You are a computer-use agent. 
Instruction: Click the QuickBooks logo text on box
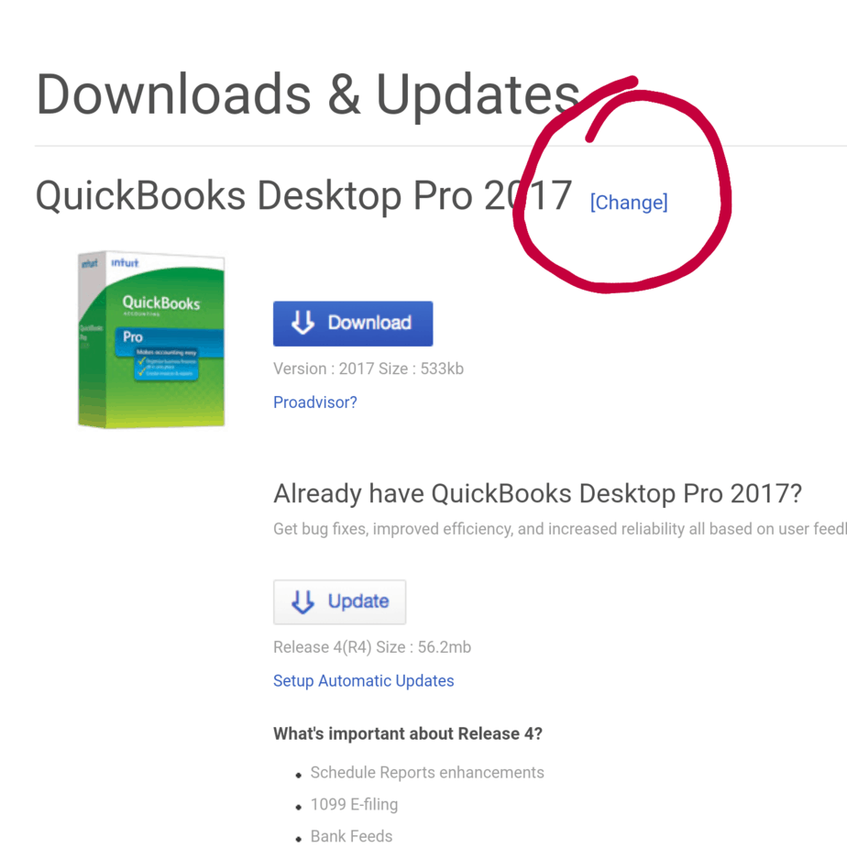(161, 303)
